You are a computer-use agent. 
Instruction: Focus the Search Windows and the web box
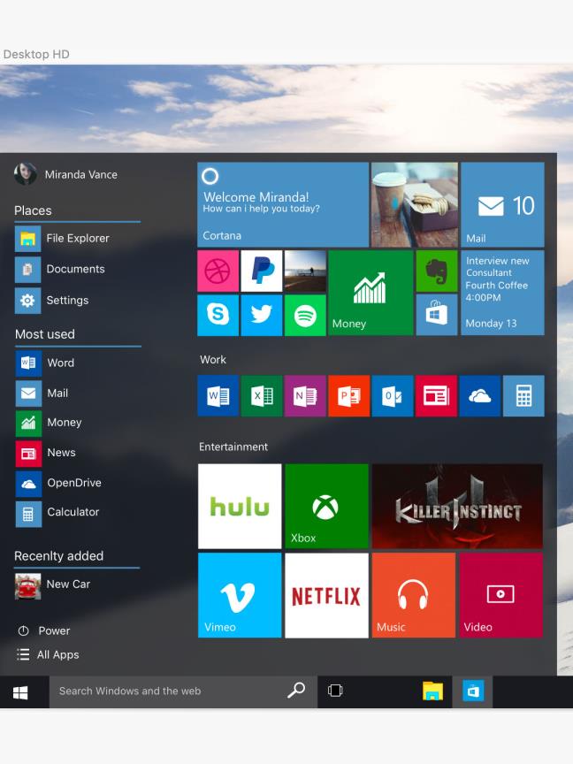coord(183,691)
